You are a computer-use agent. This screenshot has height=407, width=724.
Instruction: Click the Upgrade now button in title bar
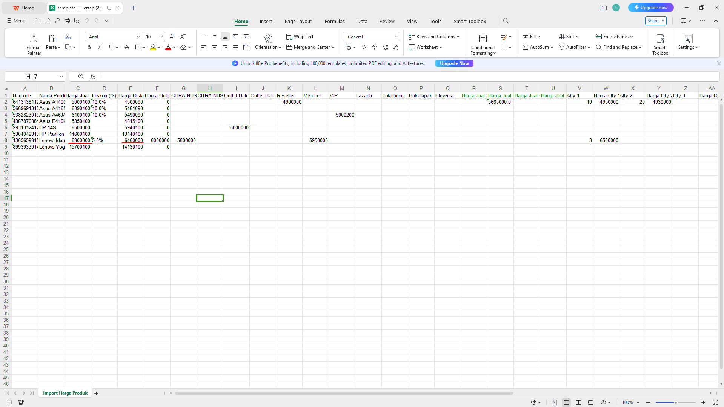pyautogui.click(x=651, y=8)
